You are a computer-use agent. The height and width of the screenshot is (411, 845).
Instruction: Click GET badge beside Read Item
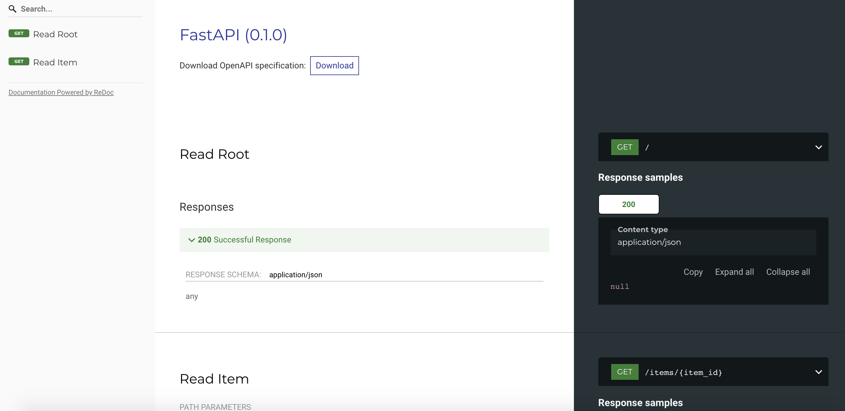point(19,62)
